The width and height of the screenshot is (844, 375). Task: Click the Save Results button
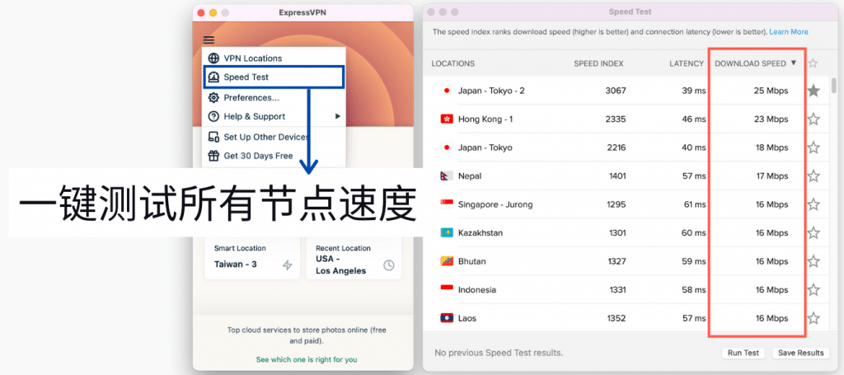(x=801, y=353)
